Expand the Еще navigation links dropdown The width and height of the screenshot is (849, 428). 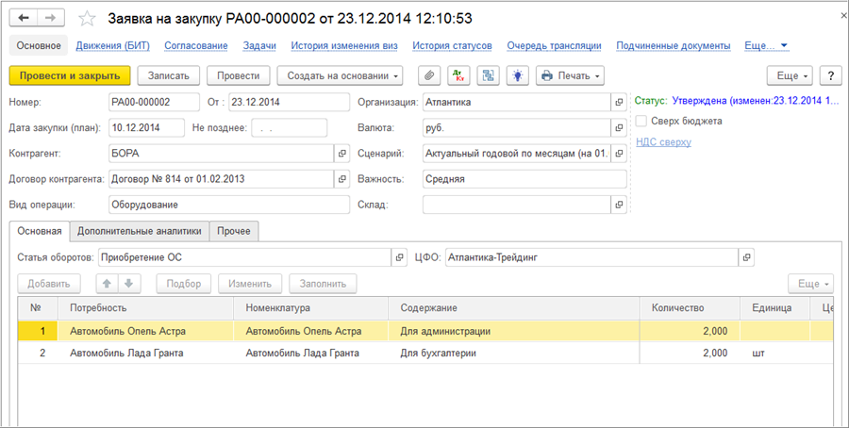(766, 45)
